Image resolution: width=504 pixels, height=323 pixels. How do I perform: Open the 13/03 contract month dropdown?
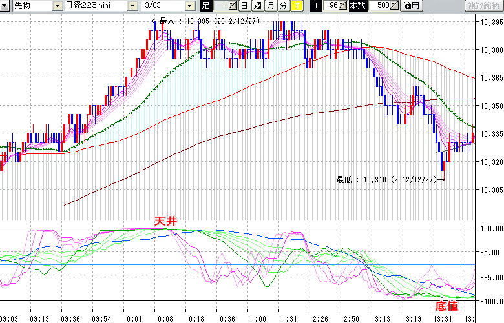[189, 6]
